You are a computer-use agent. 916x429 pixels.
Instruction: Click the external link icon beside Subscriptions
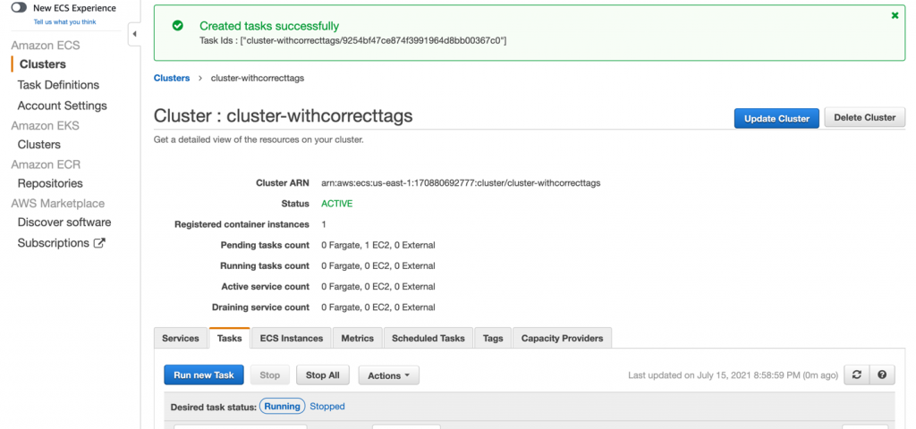[100, 243]
